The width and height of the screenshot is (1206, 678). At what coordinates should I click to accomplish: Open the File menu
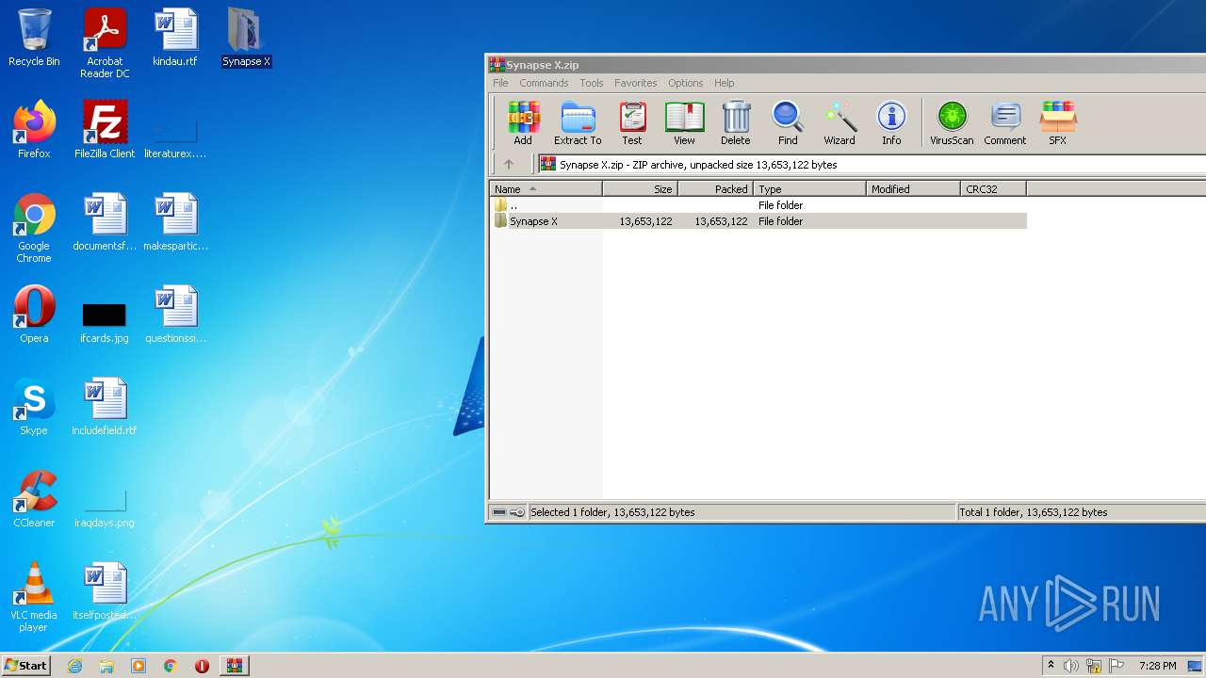click(x=500, y=83)
